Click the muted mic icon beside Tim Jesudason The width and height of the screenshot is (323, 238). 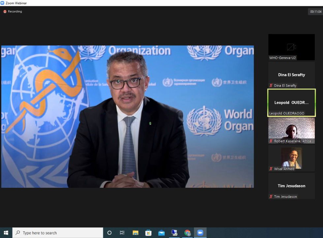coord(271,197)
